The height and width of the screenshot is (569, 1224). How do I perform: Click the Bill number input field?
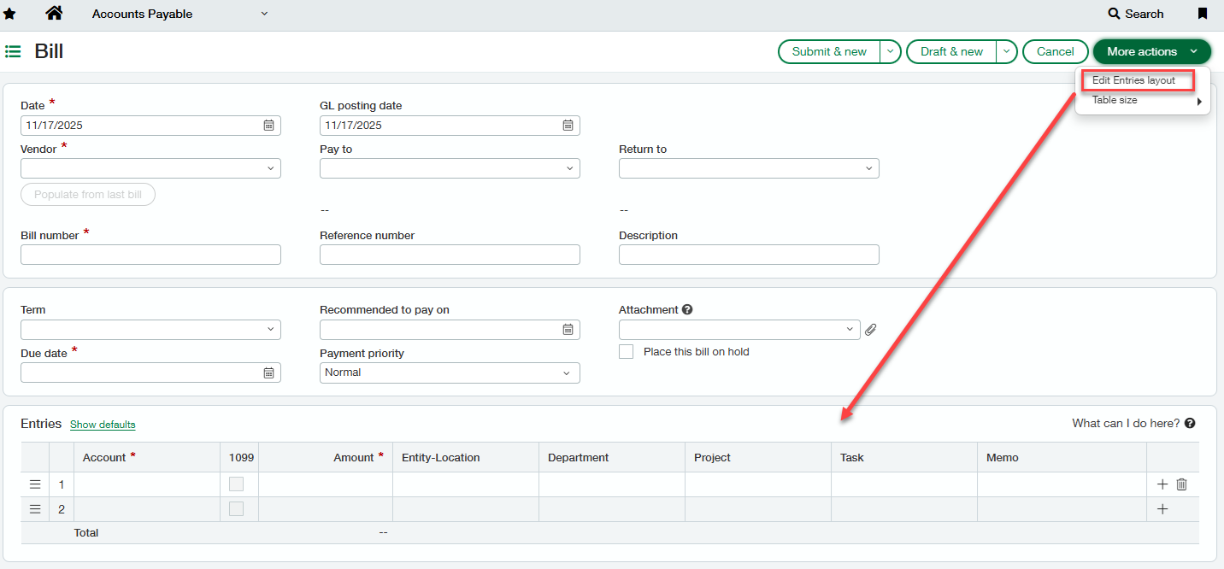pos(150,255)
